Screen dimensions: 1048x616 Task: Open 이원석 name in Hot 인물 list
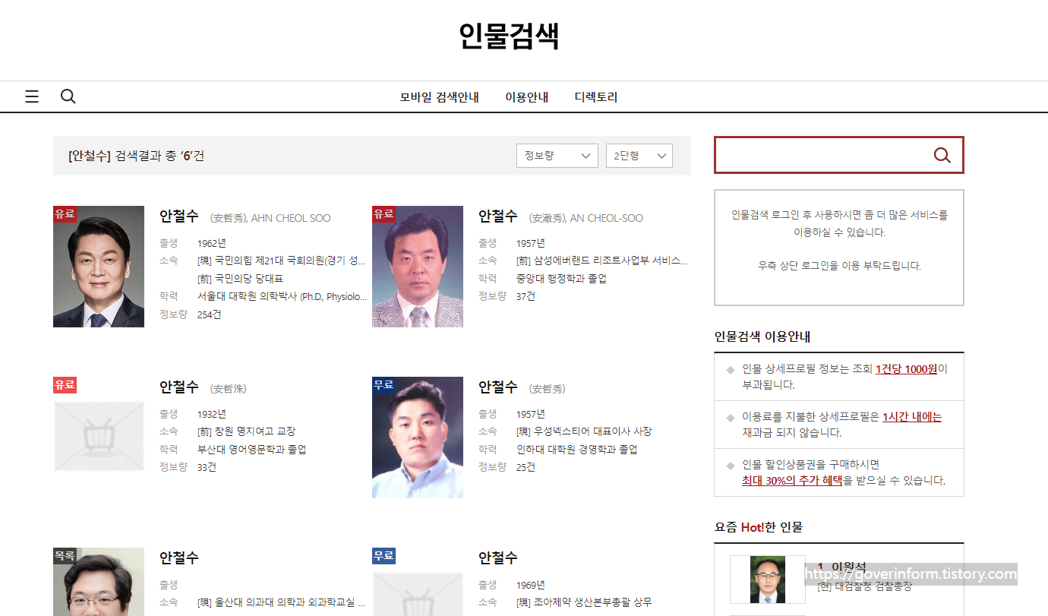[848, 567]
